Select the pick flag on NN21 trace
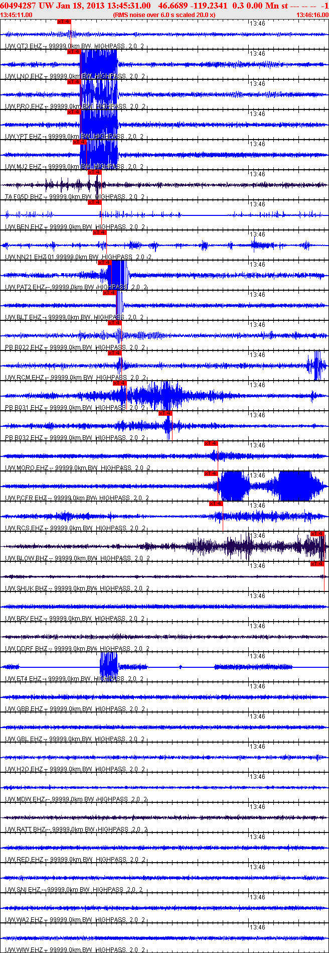329x953 pixels. pos(99,232)
